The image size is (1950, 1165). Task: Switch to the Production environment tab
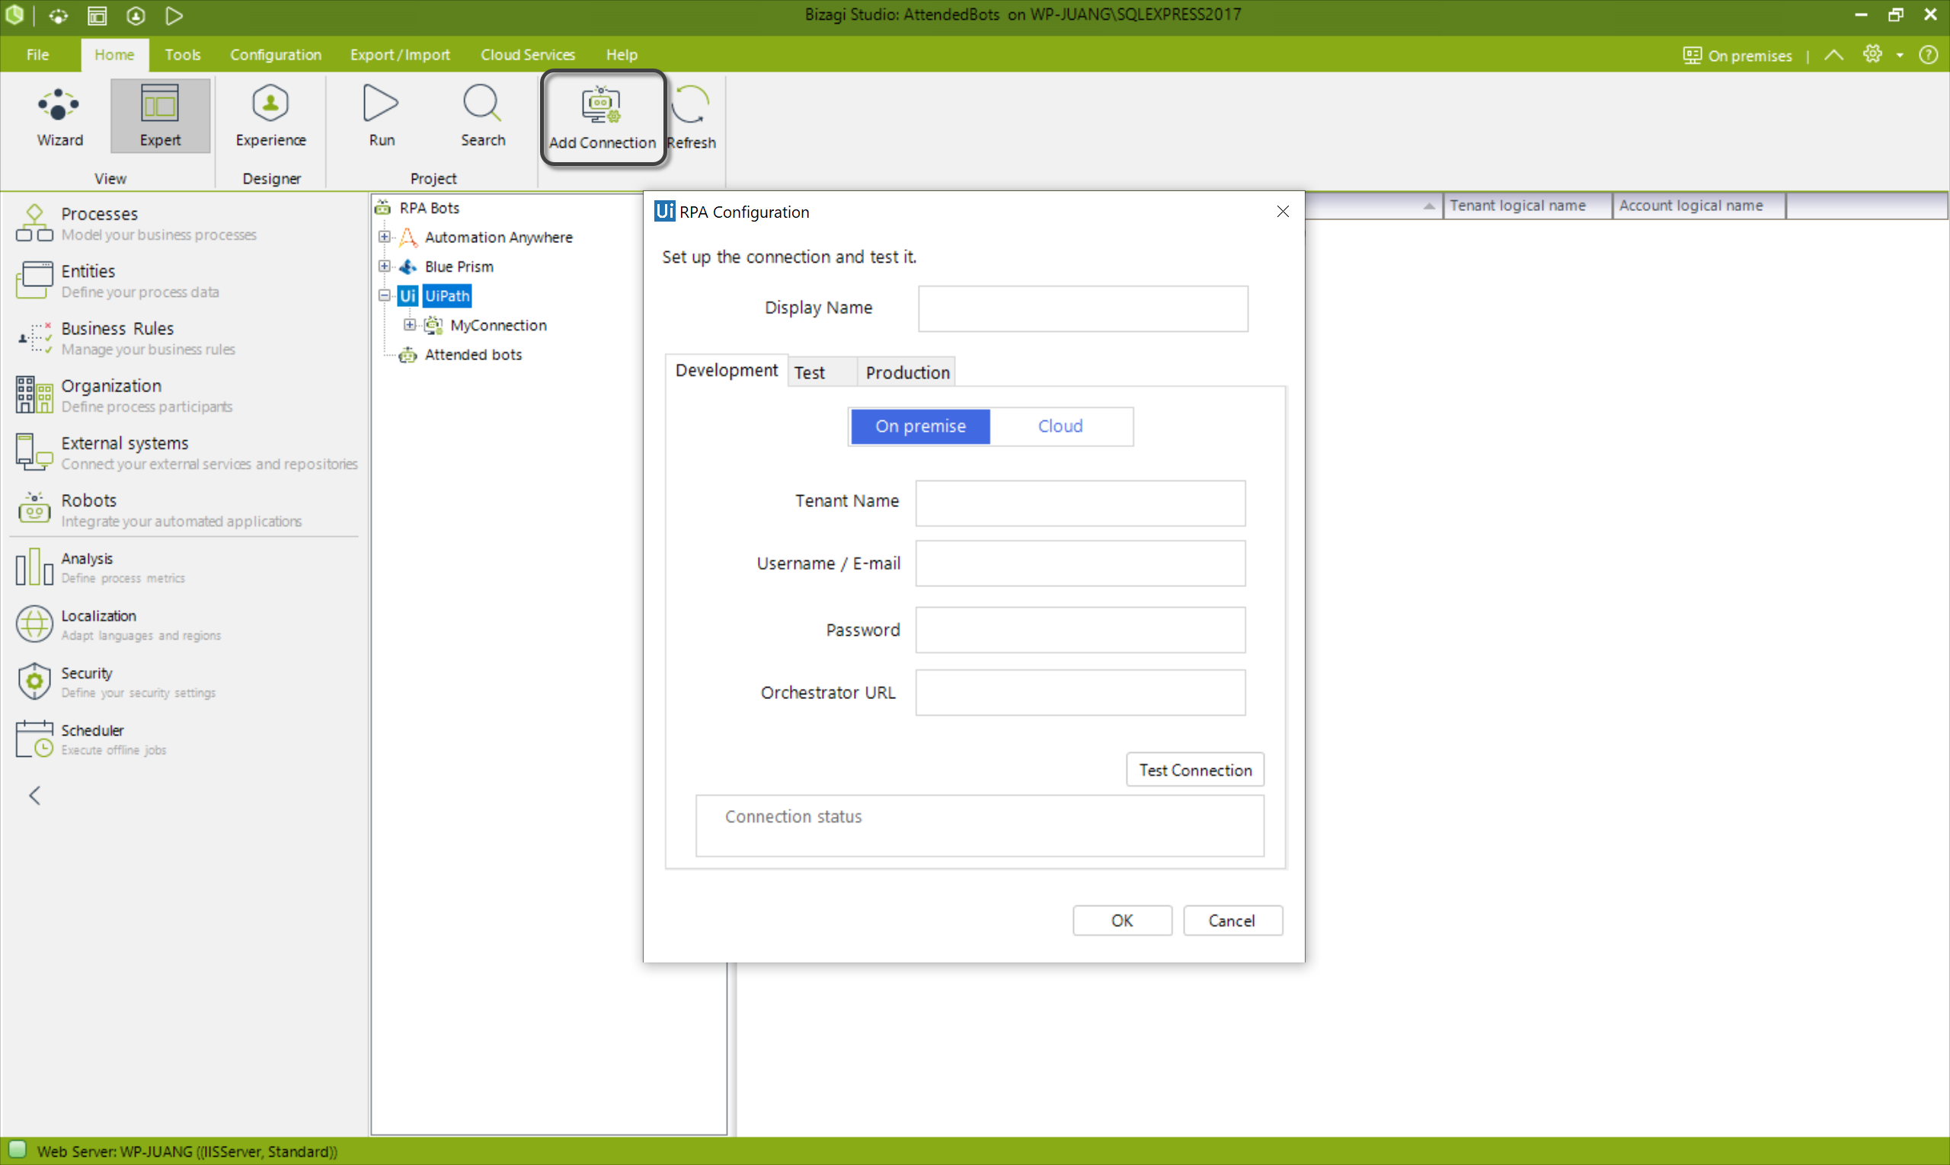tap(907, 372)
